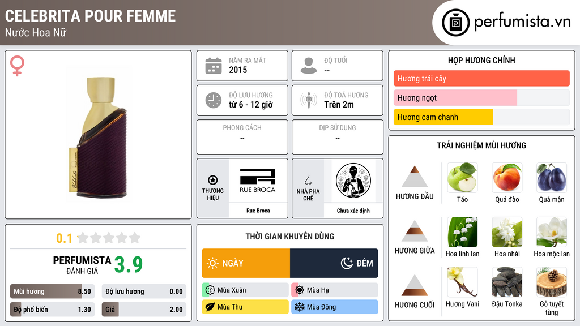Image resolution: width=580 pixels, height=326 pixels.
Task: Click the base note pyramid icon Hương cuối
Action: point(415,285)
